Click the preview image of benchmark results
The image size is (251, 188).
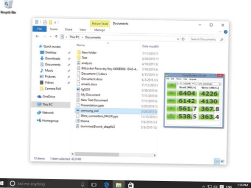194,101
